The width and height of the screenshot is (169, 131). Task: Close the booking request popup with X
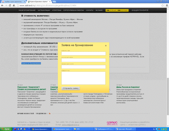(x=106, y=46)
